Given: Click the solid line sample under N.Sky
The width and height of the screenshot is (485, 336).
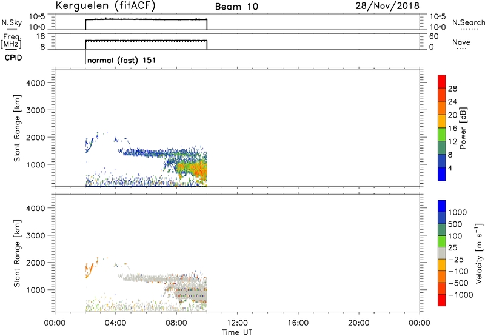Looking at the screenshot, I should (12, 29).
